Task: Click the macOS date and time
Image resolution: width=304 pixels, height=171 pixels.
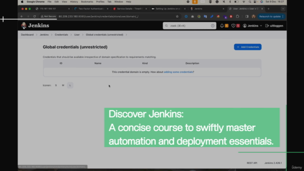Action: [x=275, y=2]
